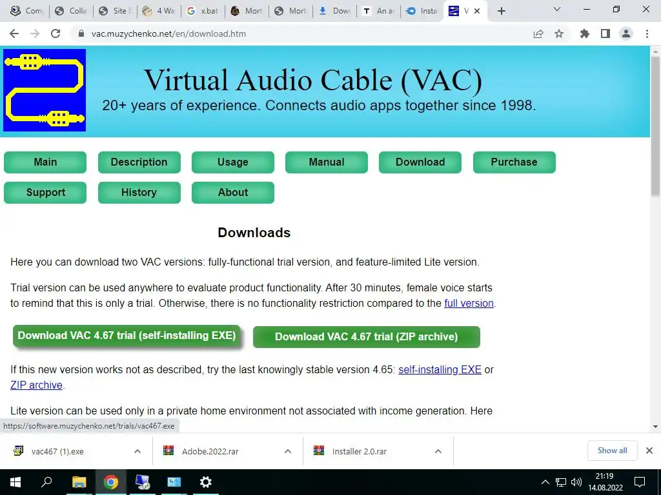This screenshot has height=495, width=661.
Task: Click the address bar URL
Action: 168,34
